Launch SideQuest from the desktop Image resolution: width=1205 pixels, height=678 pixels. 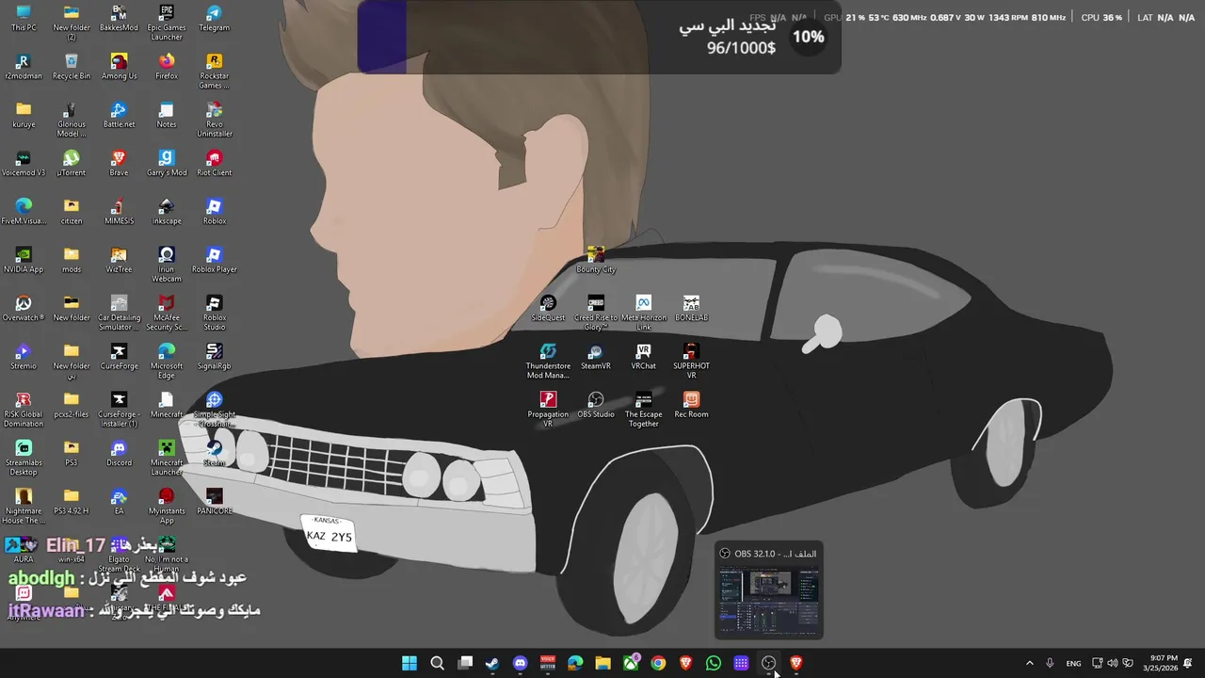pyautogui.click(x=548, y=308)
